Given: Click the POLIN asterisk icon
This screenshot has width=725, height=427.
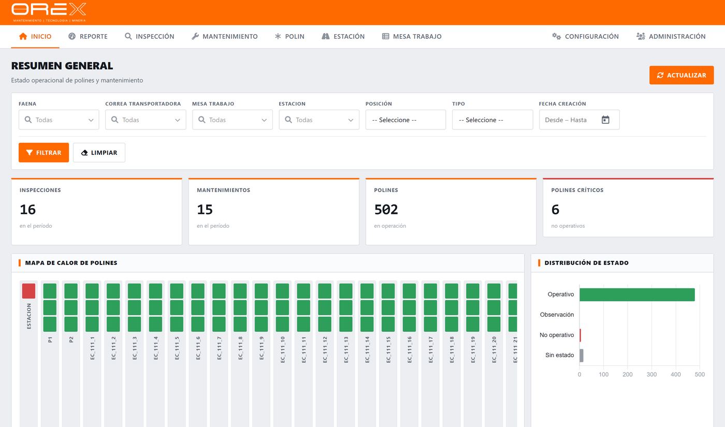Looking at the screenshot, I should coord(278,36).
